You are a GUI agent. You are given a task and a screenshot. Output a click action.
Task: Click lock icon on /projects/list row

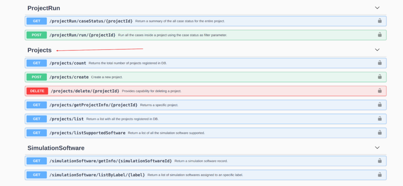point(380,119)
